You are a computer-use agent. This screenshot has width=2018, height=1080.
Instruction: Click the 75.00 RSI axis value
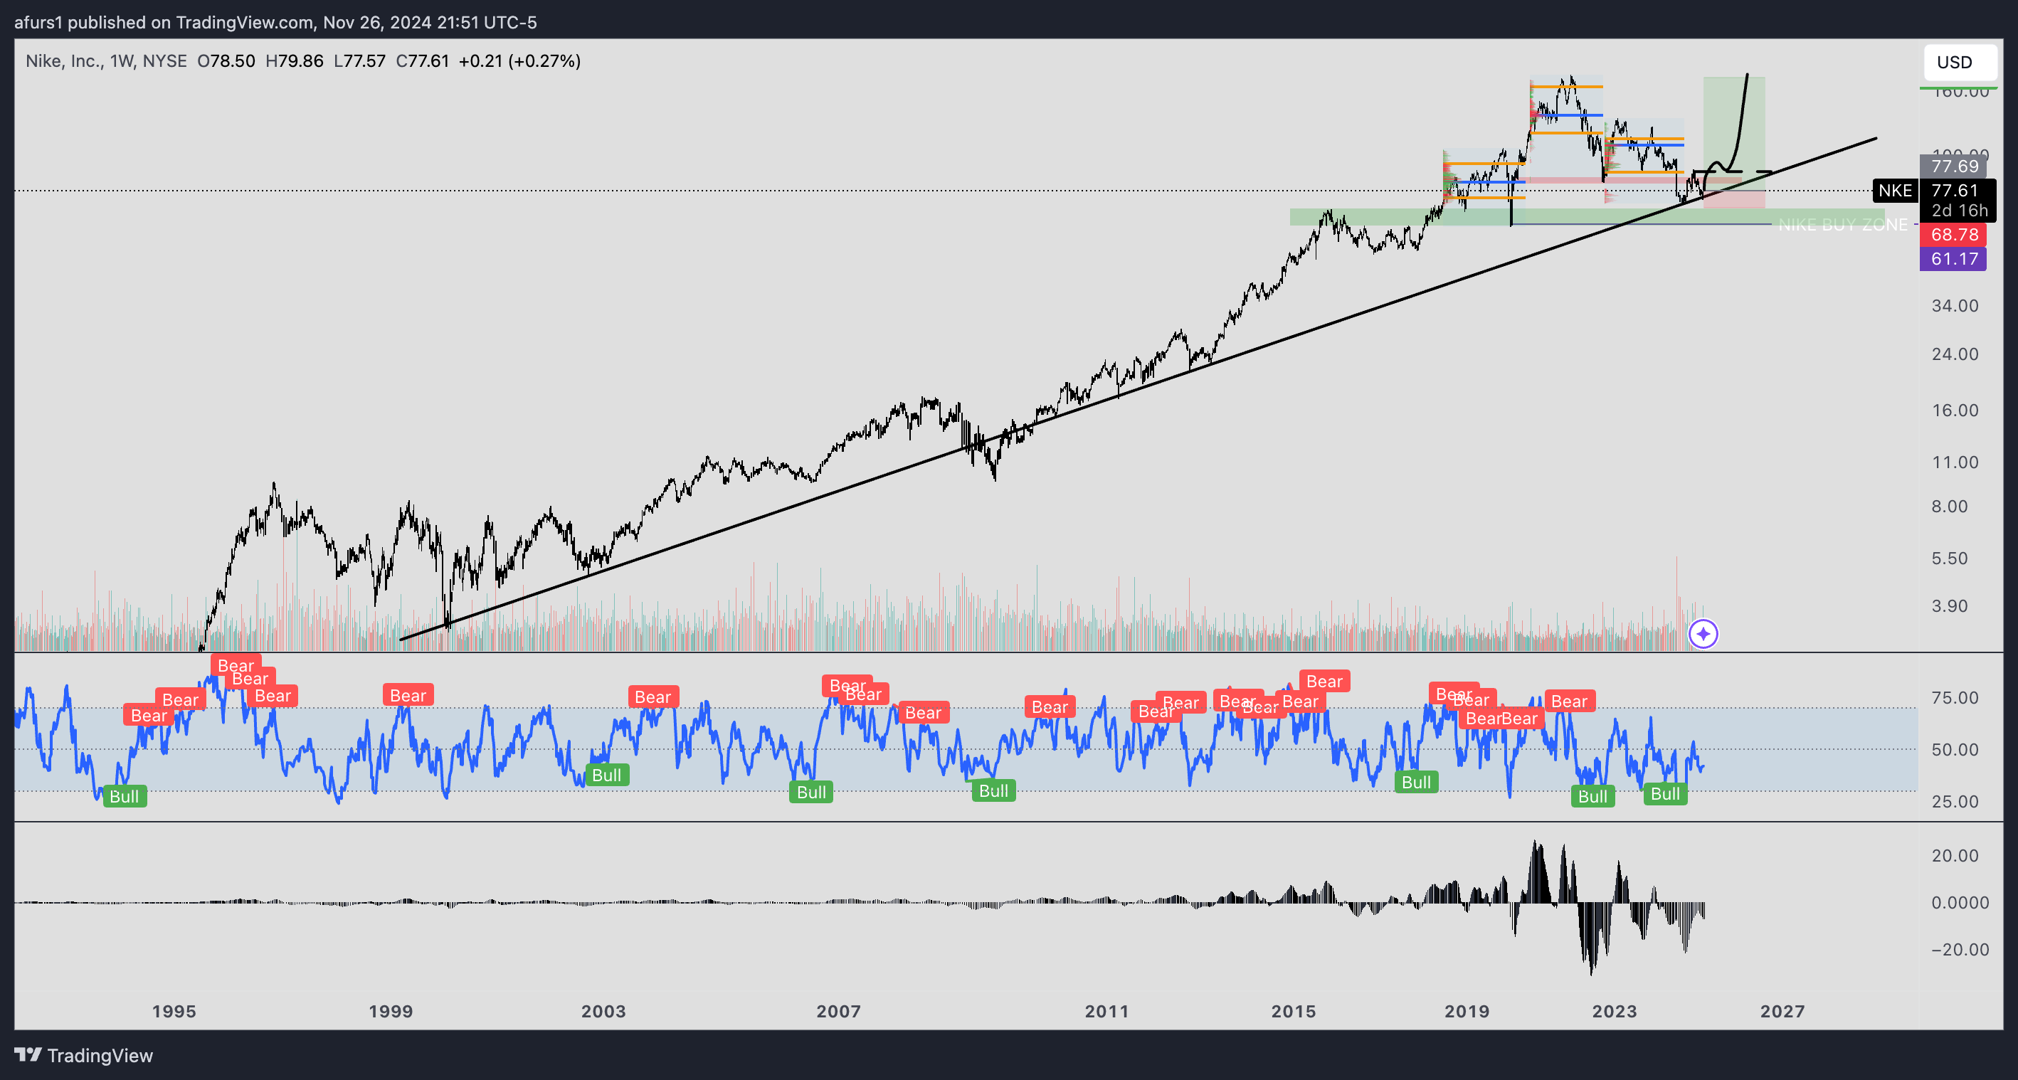(x=1955, y=698)
